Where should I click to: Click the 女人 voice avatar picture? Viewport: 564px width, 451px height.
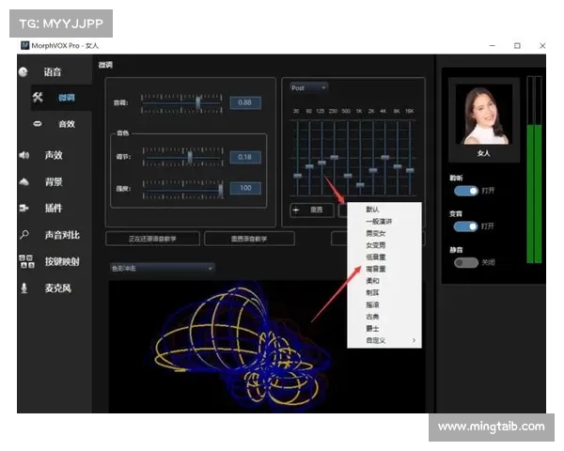pyautogui.click(x=484, y=115)
